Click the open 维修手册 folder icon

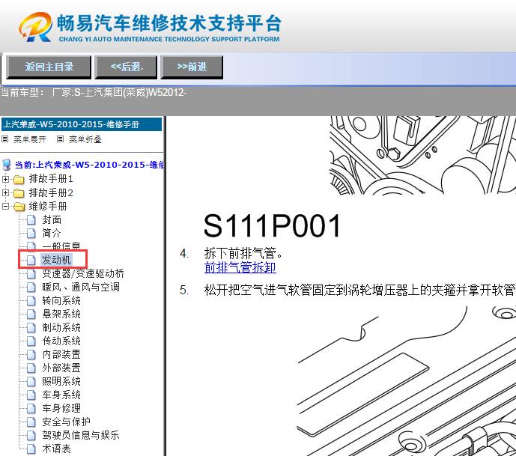(19, 207)
